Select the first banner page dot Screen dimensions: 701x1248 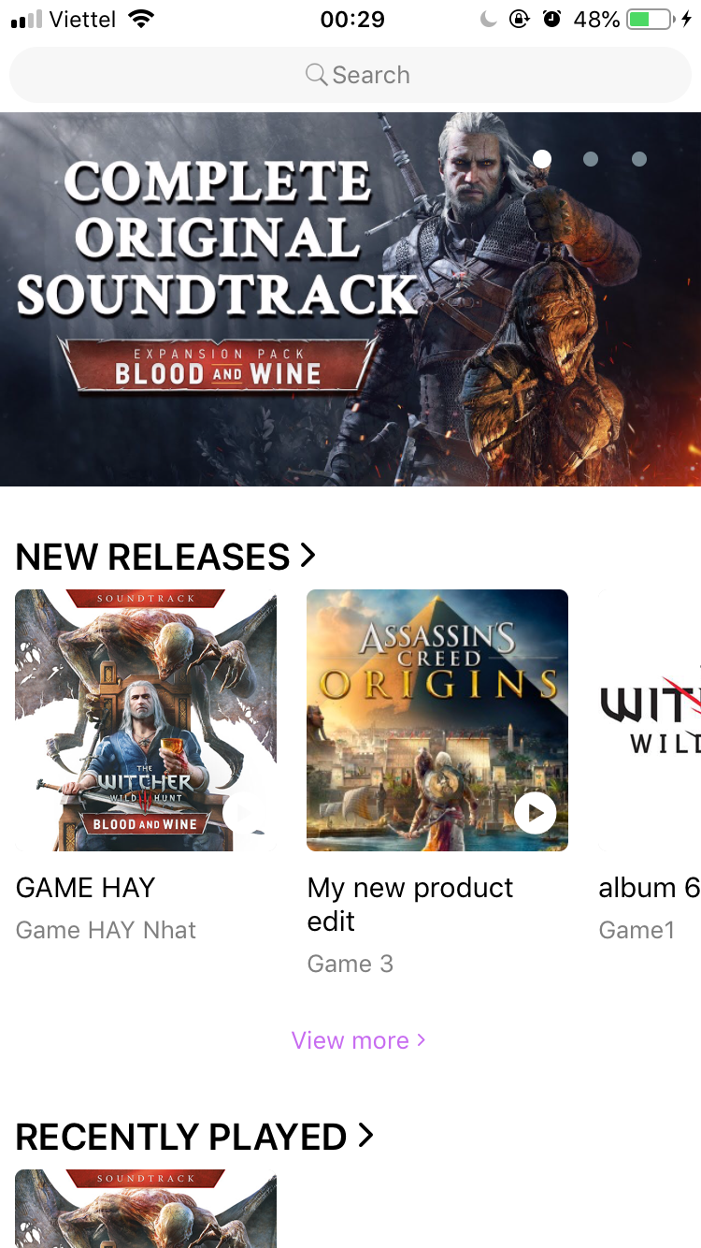click(542, 159)
